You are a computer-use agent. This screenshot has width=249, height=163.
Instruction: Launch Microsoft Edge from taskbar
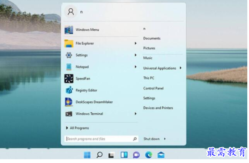click(149, 155)
